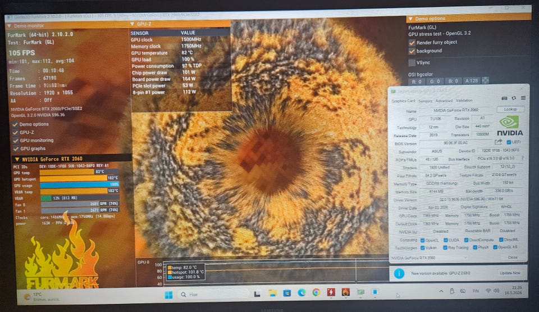
Task: Toggle the CUDA checkbox
Action: [x=445, y=240]
